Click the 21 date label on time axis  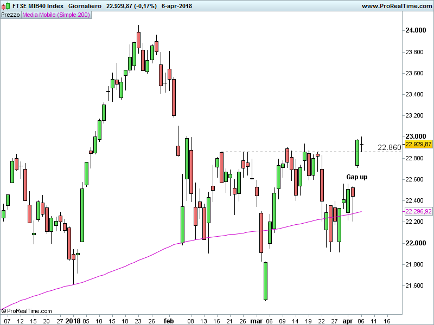tap(229, 321)
